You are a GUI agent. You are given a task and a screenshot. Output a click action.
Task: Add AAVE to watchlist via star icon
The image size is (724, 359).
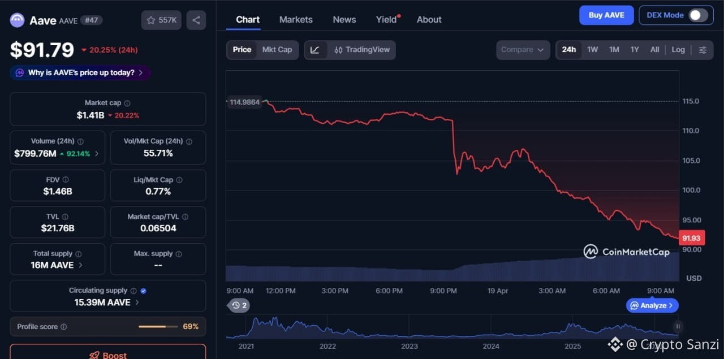pos(161,20)
